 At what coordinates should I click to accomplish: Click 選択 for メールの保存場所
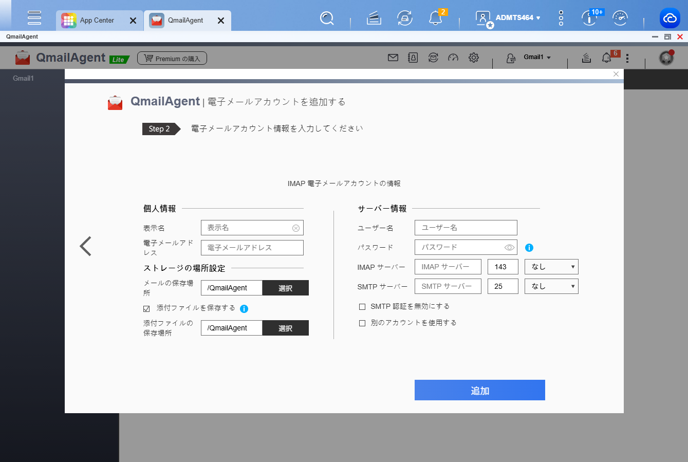(x=286, y=288)
